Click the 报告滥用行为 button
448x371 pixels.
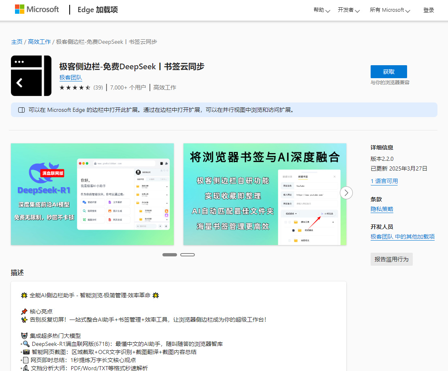point(391,259)
